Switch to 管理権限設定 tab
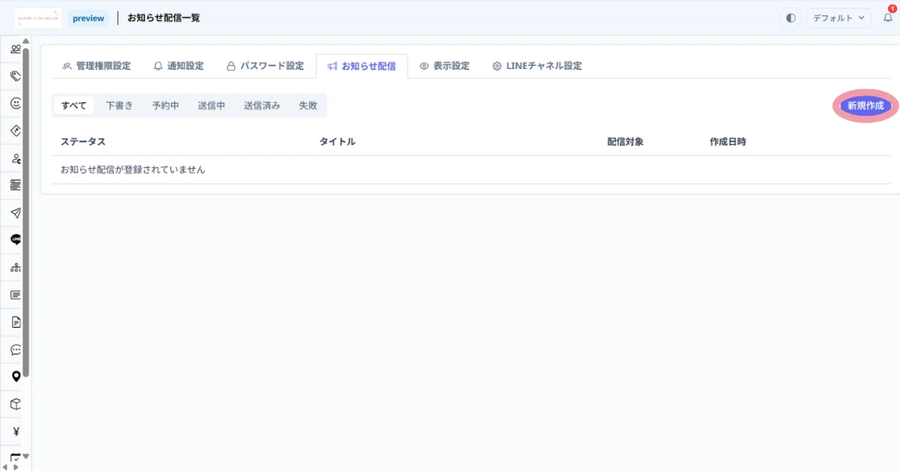Screen dimensions: 900x471 tap(96, 66)
